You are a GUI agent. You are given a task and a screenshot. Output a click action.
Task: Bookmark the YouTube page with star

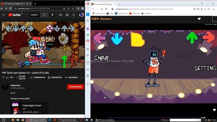[73, 8]
